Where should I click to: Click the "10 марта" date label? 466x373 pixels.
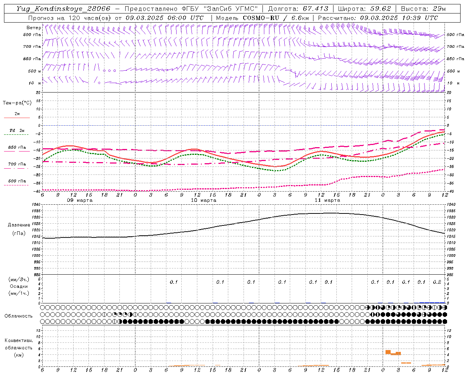(x=204, y=200)
